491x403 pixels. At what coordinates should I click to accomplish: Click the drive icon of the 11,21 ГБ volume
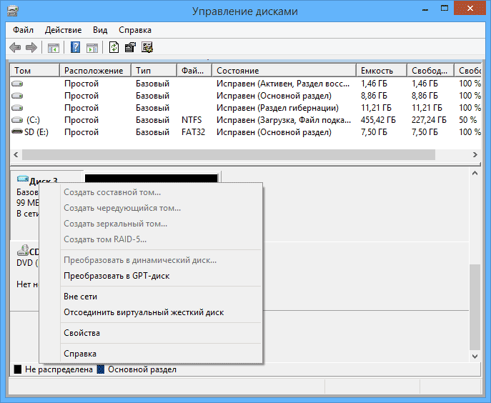coord(17,108)
